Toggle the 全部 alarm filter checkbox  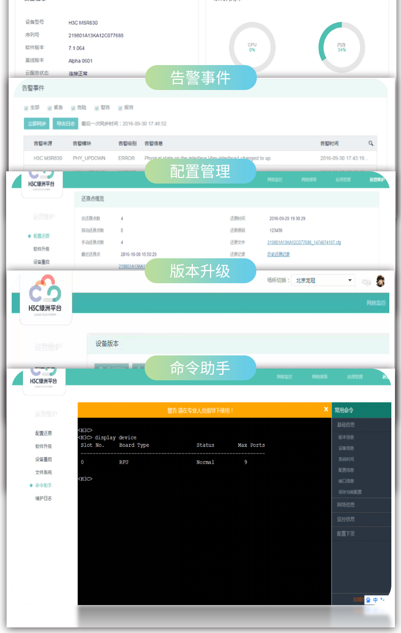tap(26, 108)
